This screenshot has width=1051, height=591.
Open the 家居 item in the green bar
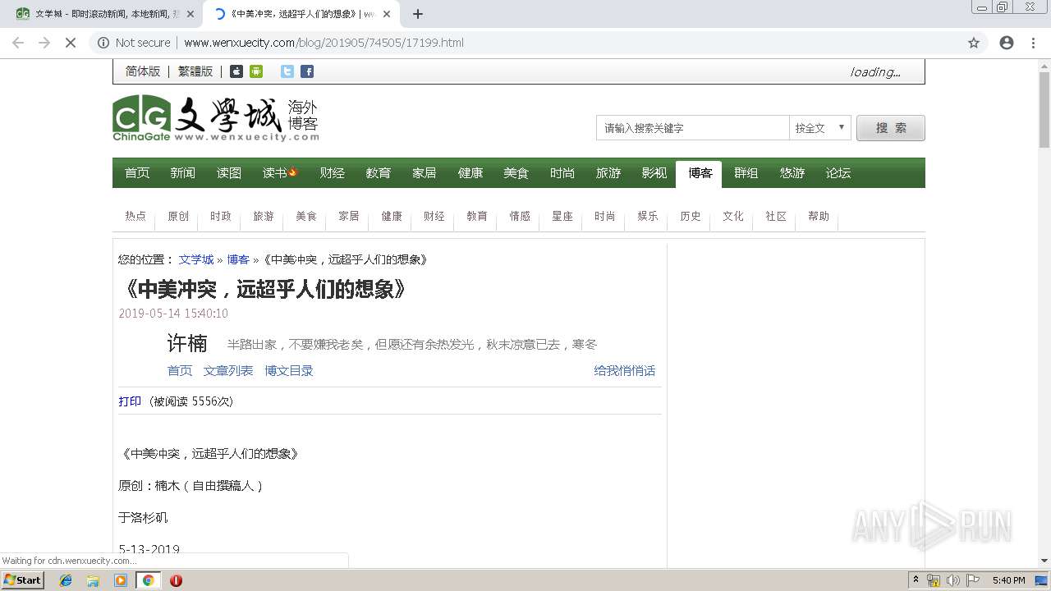(x=425, y=173)
